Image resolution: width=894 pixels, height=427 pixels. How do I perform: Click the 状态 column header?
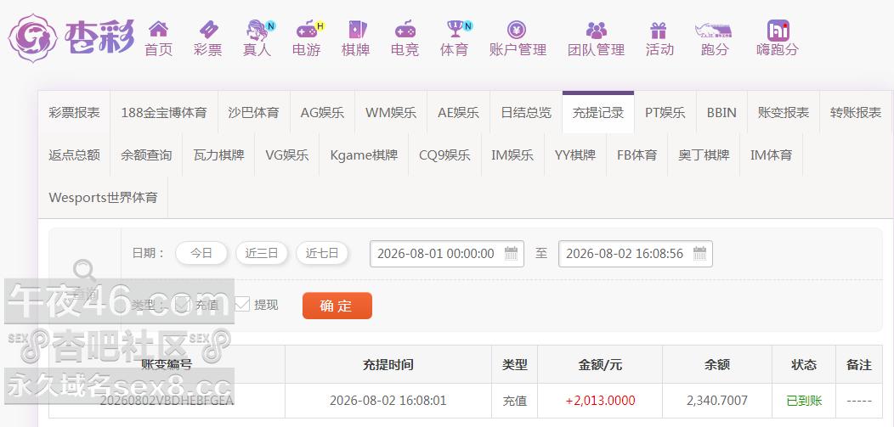[804, 365]
